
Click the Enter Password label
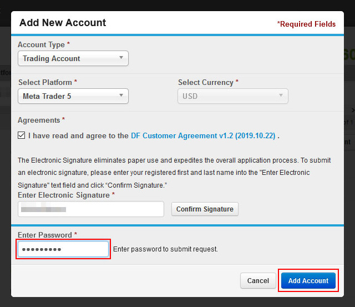point(45,235)
